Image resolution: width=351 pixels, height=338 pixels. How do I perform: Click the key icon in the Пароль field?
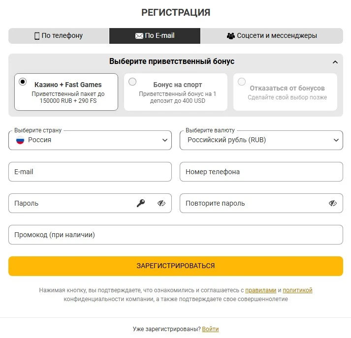tap(141, 203)
